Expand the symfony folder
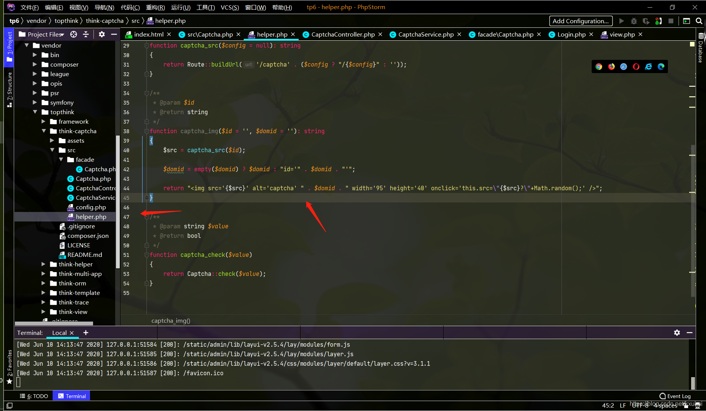706x411 pixels. coord(35,102)
